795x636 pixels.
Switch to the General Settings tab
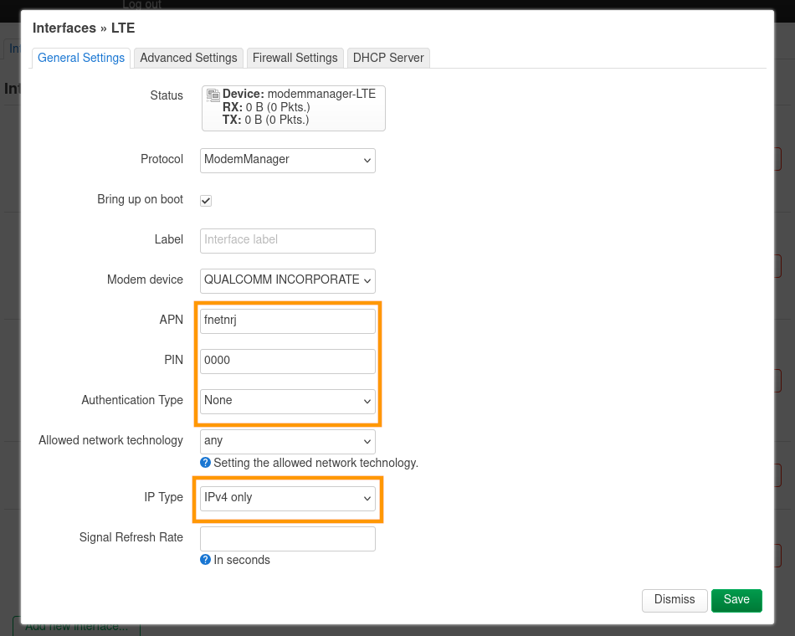pos(81,58)
